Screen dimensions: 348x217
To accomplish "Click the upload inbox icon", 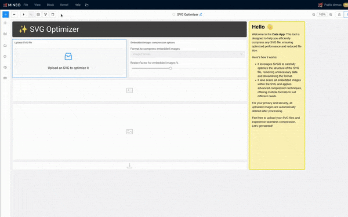I will pos(68,57).
